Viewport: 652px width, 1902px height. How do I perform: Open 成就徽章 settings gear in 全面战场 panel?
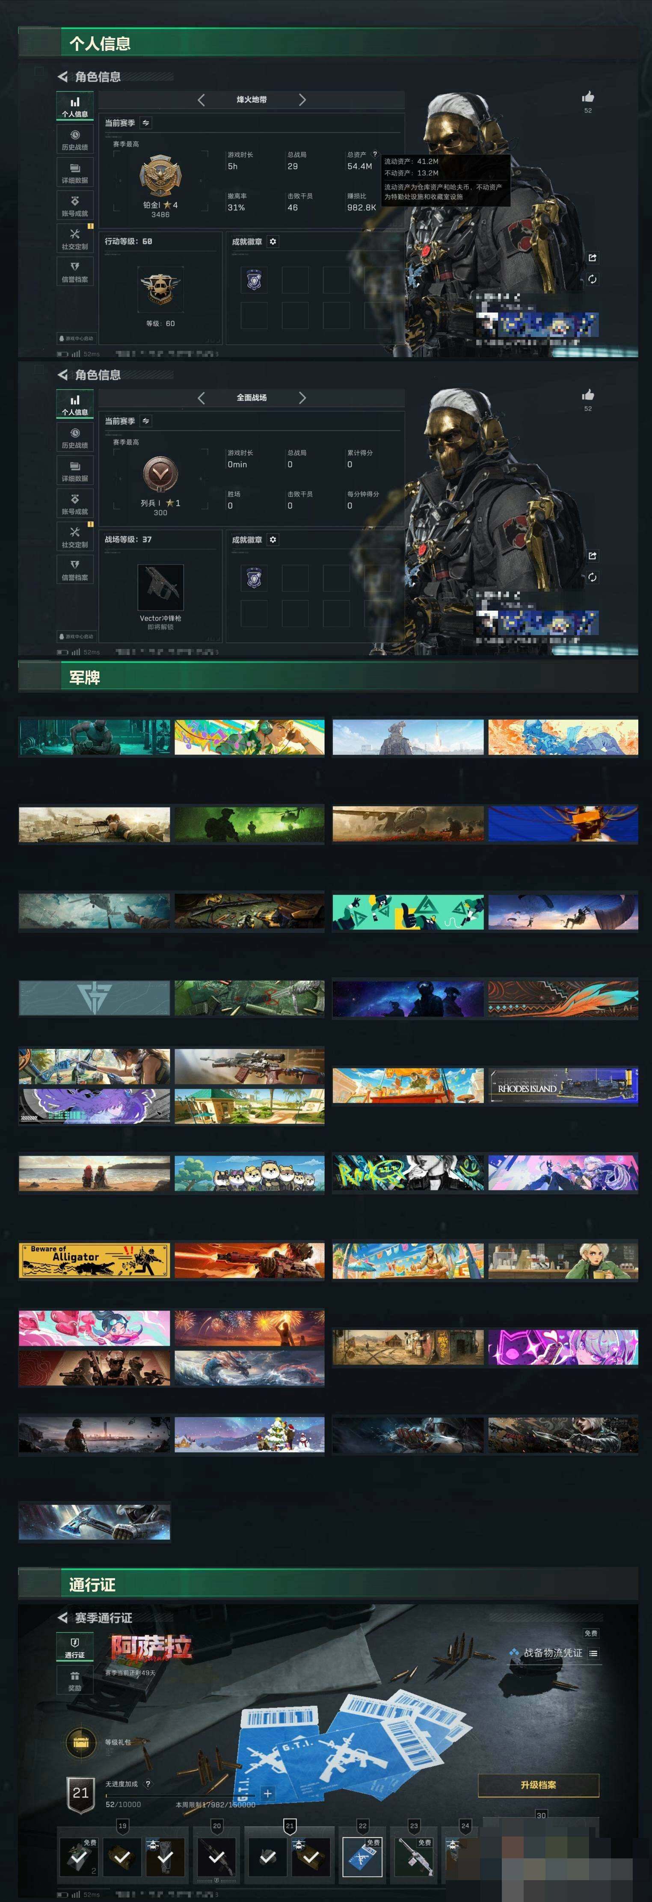click(x=273, y=540)
